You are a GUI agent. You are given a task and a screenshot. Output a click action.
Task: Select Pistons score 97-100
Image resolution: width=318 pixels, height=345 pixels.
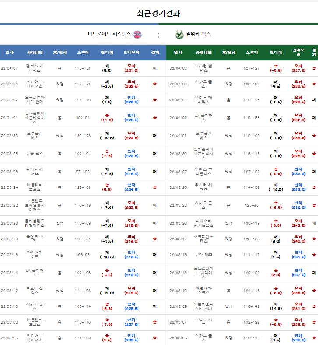coord(82,171)
